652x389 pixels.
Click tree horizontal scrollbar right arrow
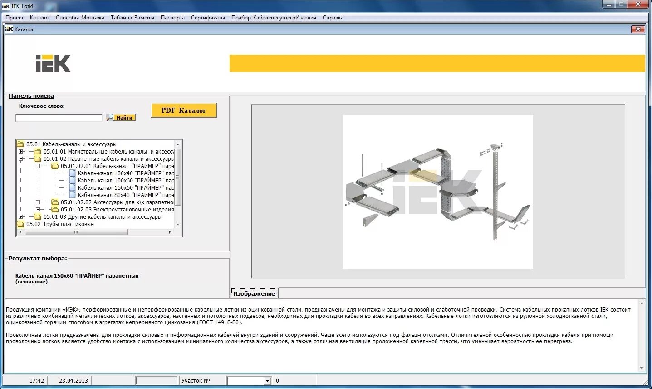pos(170,232)
